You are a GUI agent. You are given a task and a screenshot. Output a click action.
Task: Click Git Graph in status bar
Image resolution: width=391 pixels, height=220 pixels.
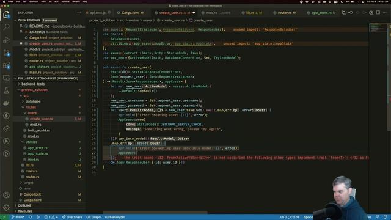[x=93, y=217]
